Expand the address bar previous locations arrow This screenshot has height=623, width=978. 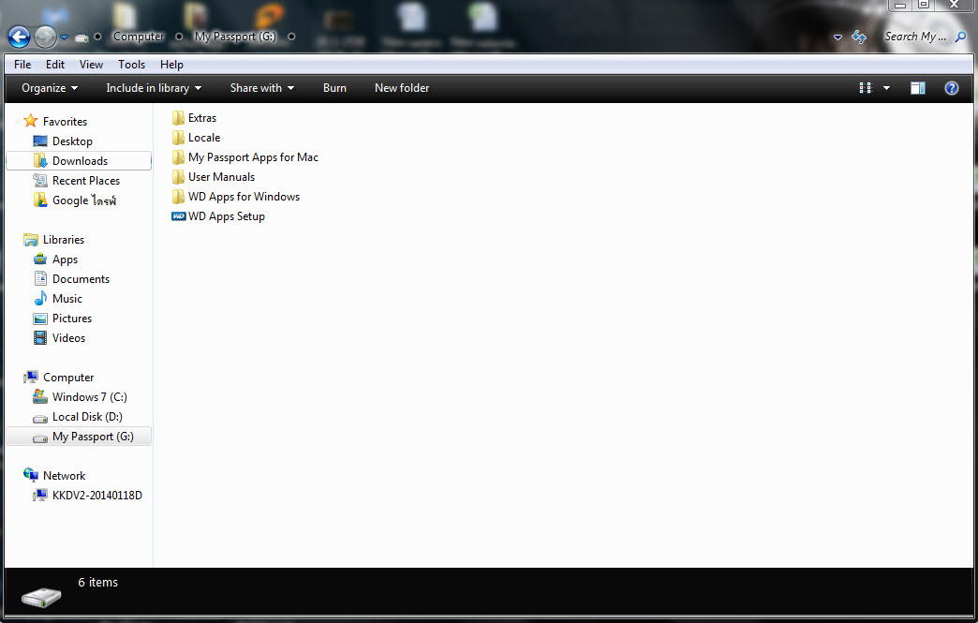click(x=837, y=37)
